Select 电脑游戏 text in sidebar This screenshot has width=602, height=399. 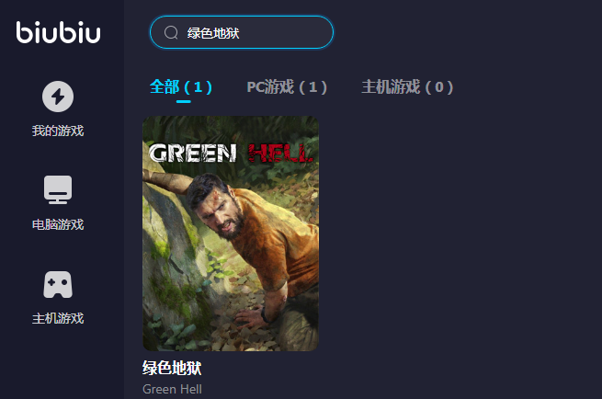pyautogui.click(x=58, y=224)
